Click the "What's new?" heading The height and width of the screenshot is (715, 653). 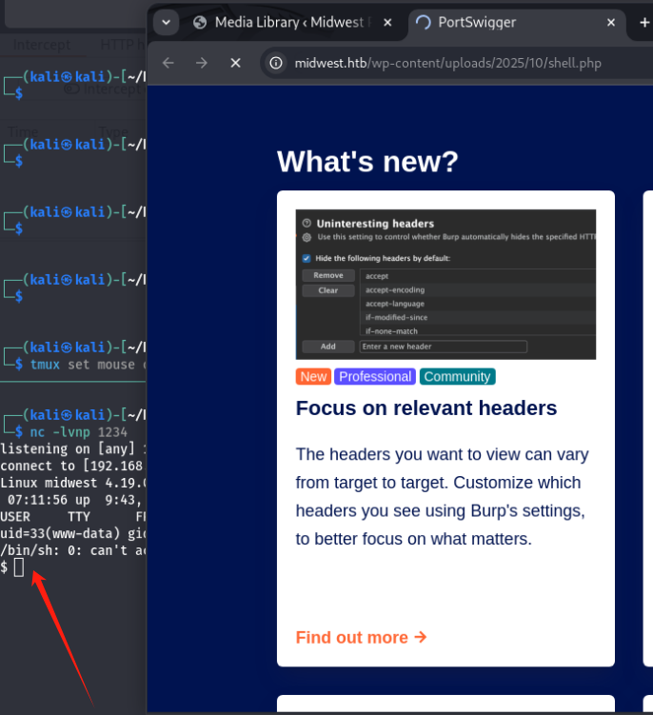click(x=367, y=162)
